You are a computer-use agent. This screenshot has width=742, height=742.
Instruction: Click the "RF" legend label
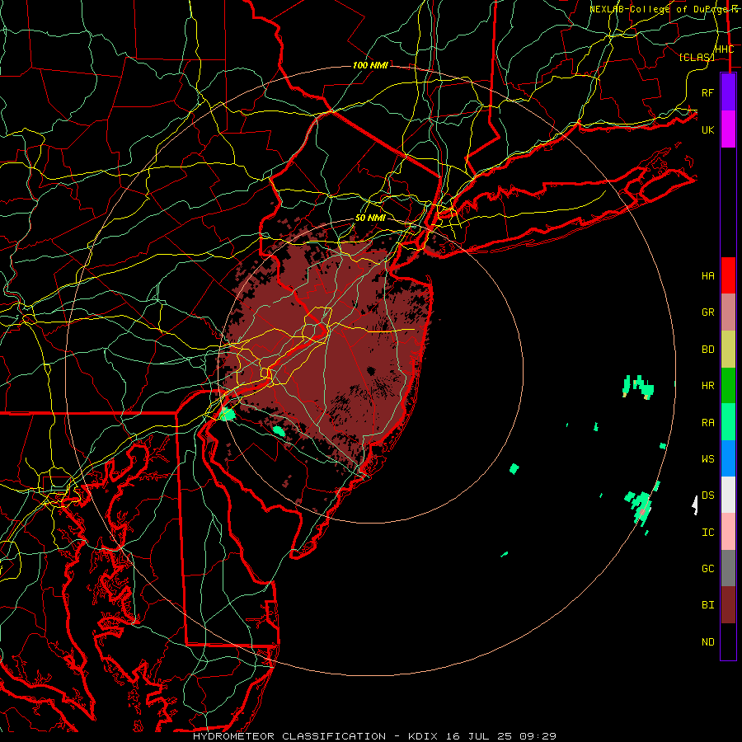707,93
